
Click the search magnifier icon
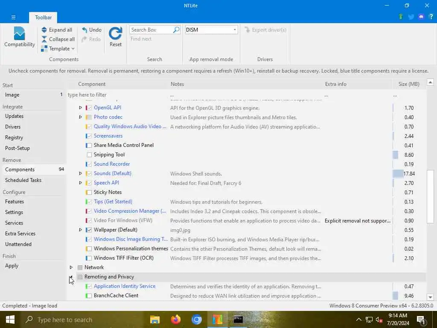click(x=176, y=29)
